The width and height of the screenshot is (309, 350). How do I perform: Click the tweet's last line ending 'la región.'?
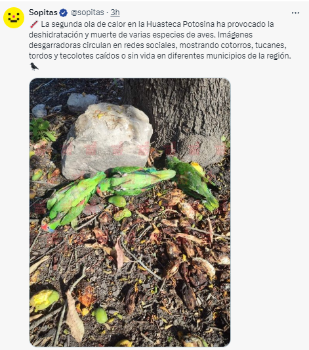coord(160,56)
